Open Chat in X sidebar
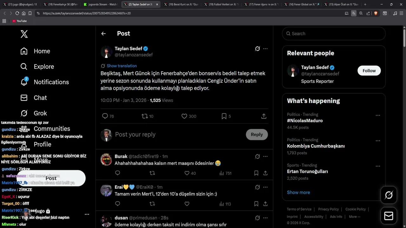The height and width of the screenshot is (228, 406). [x=33, y=98]
